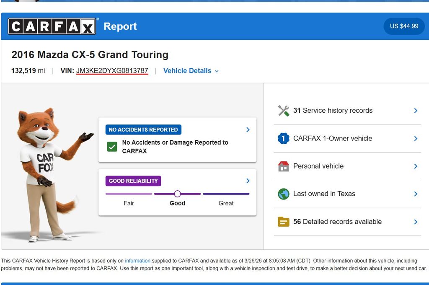
Task: Open the 'information' hyperlink in disclaimer
Action: [137, 261]
